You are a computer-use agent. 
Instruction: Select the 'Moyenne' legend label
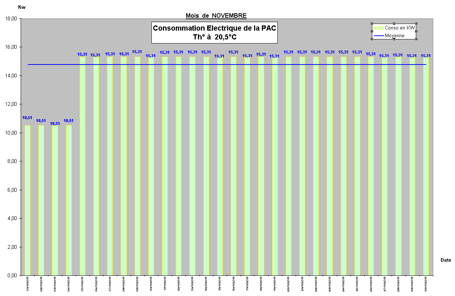pyautogui.click(x=394, y=36)
